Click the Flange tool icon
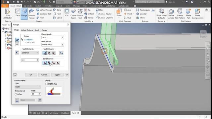Image resolution: width=212 pixels, height=119 pixels. (x=24, y=14)
